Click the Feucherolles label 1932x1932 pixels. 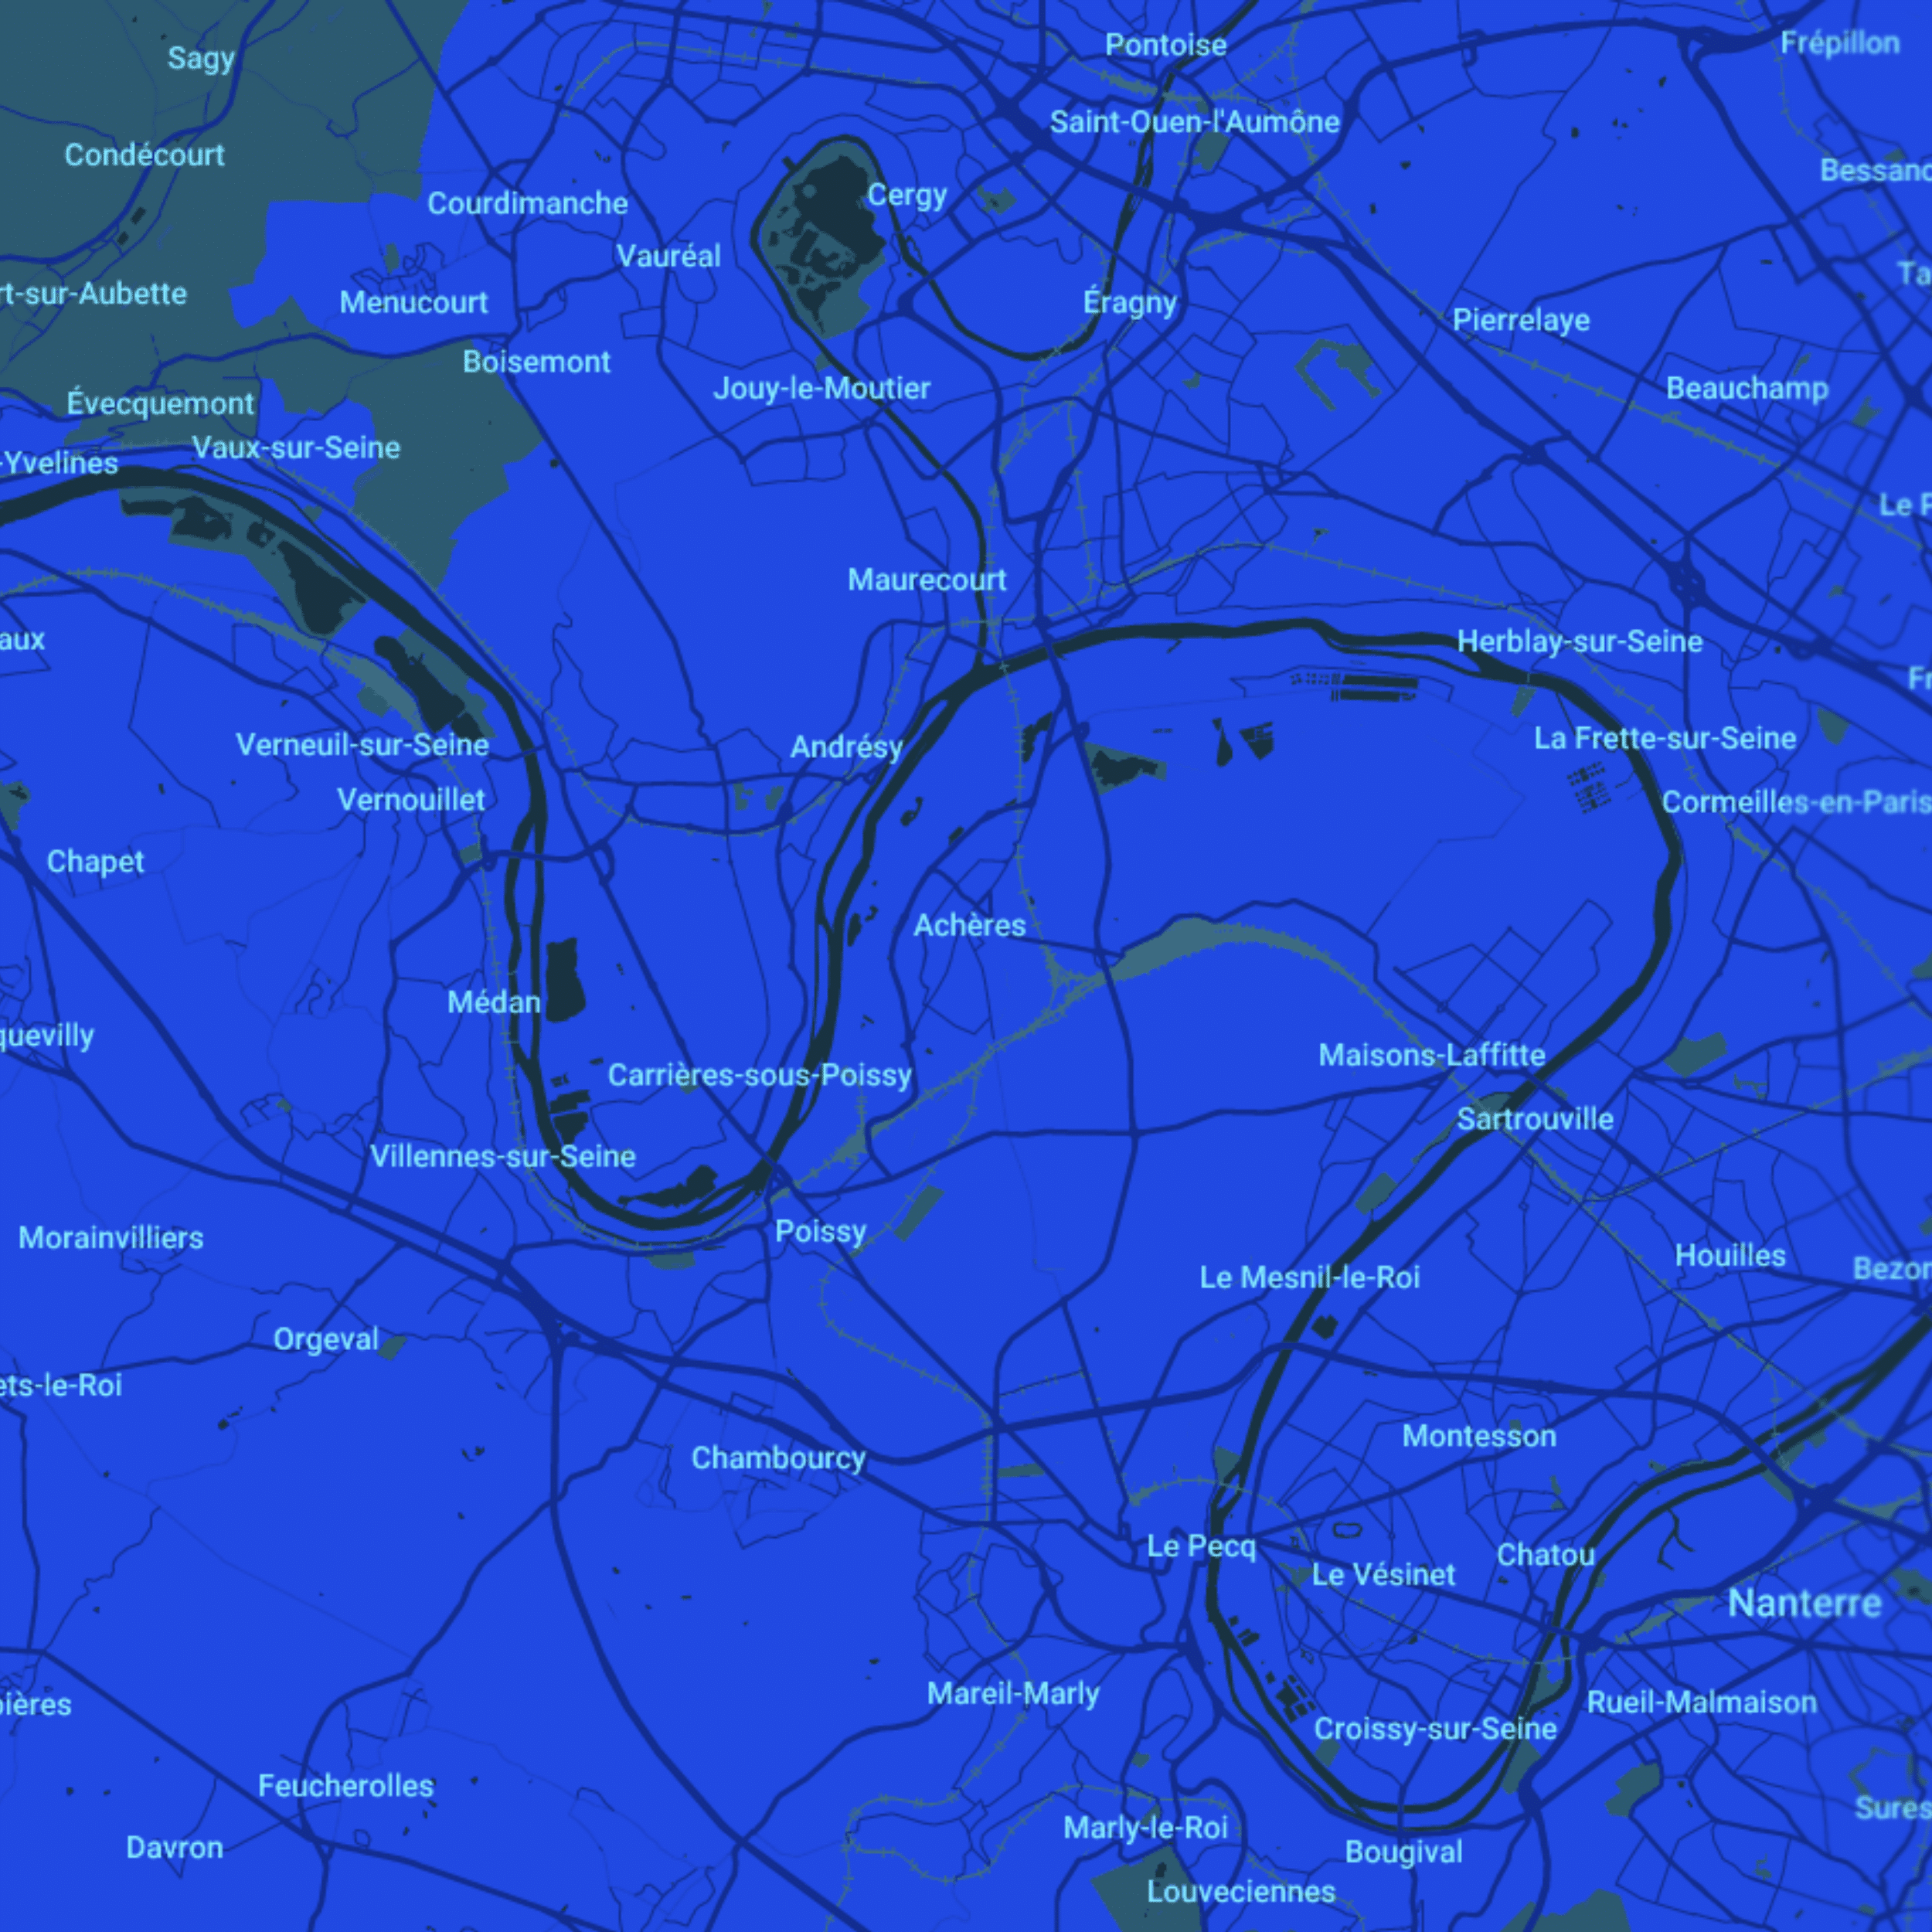[x=346, y=1786]
